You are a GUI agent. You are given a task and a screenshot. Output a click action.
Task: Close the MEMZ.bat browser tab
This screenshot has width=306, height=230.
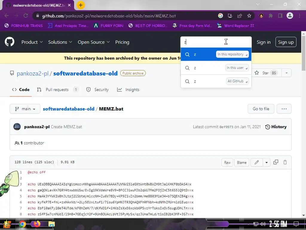(69, 5)
